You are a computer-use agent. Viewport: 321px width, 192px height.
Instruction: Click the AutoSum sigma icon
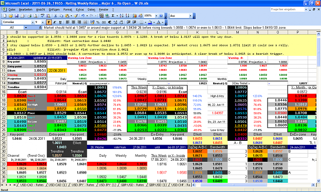click(113, 16)
